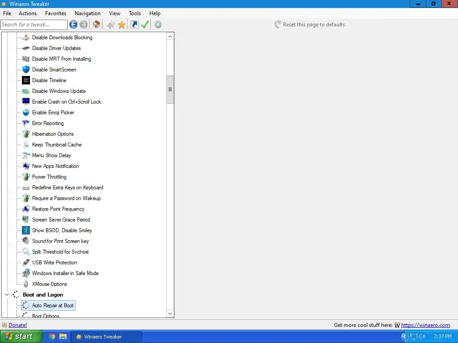
Task: Select the Boot and Logon category label
Action: 43,295
